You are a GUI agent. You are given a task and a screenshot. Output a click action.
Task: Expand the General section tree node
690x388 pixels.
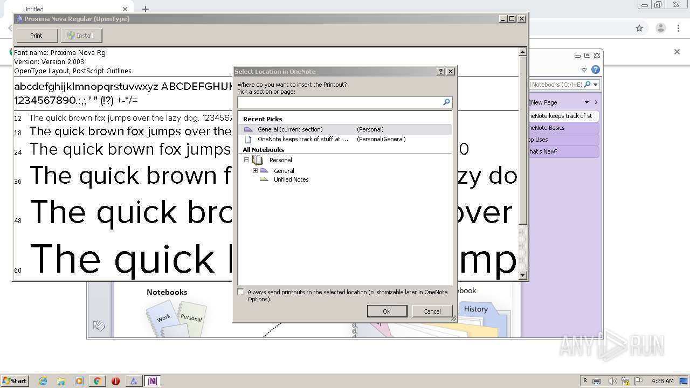256,170
